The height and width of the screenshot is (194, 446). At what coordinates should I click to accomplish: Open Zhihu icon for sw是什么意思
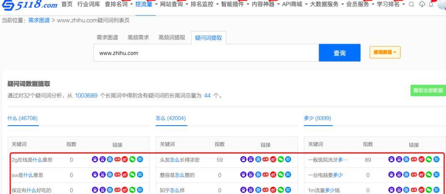[x=140, y=175]
